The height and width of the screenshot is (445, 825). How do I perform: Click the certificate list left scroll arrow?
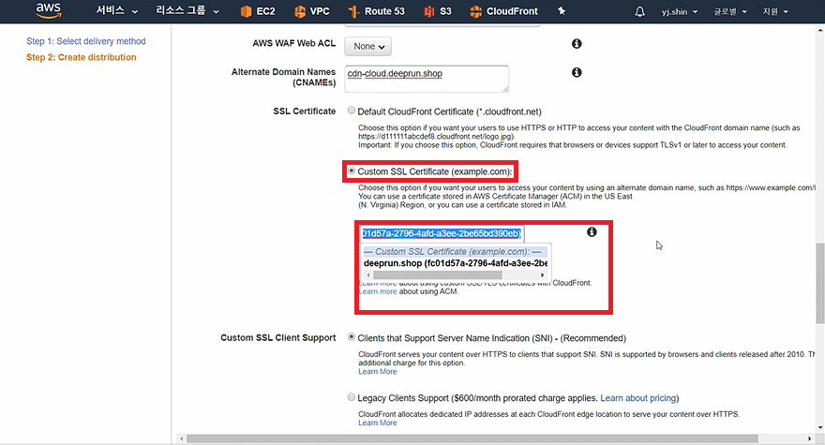[368, 275]
